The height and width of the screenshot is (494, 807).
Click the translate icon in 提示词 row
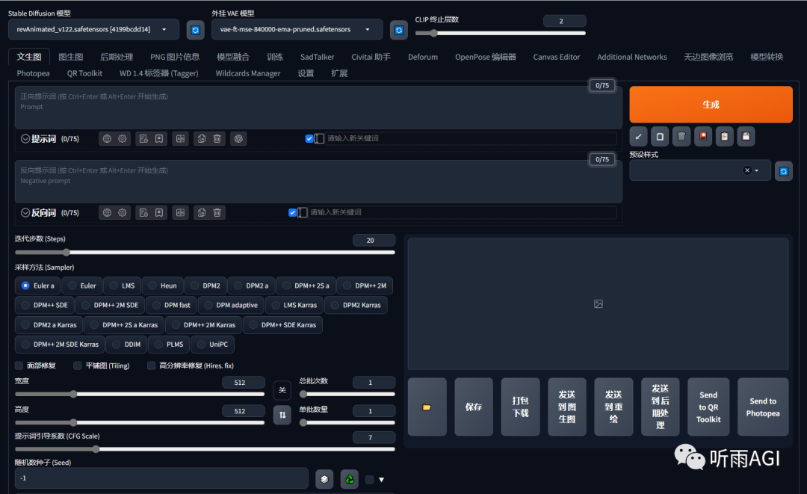(180, 138)
